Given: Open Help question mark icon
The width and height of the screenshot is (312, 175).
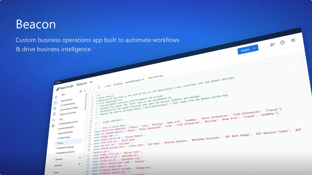Looking at the screenshot, I should (x=282, y=42).
